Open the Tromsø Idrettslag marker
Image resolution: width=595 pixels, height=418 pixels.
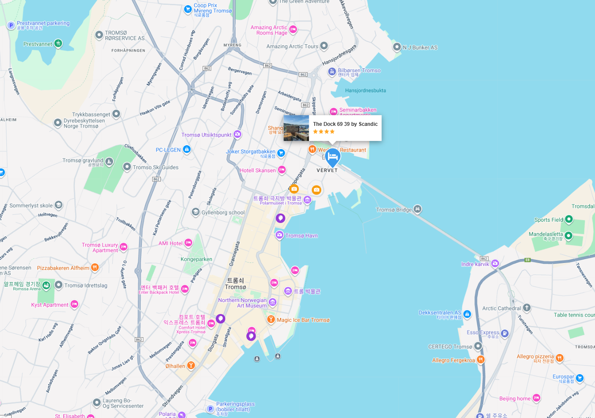tap(58, 285)
